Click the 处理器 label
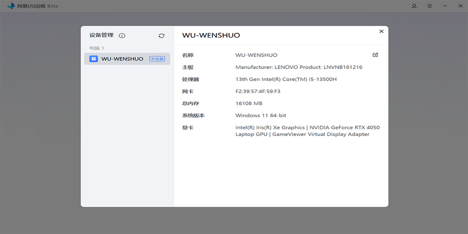The width and height of the screenshot is (468, 234). pos(191,79)
